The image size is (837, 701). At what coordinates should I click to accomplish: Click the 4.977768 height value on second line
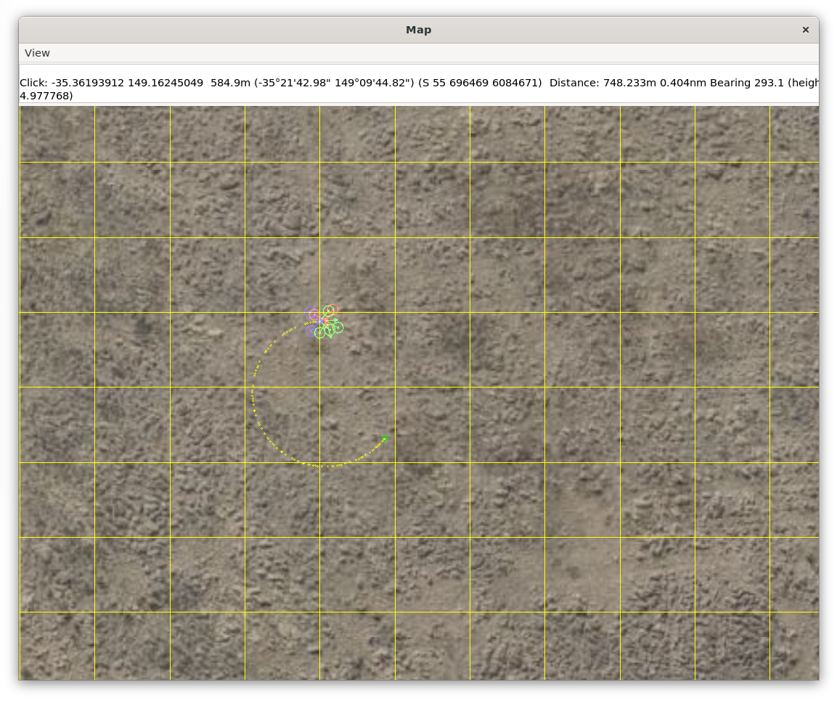[x=46, y=96]
